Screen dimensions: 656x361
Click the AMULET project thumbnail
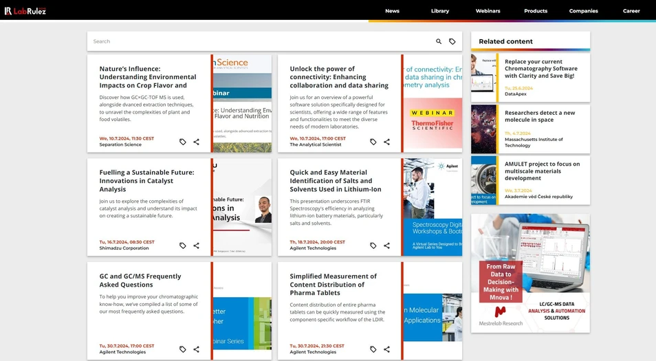(x=483, y=180)
